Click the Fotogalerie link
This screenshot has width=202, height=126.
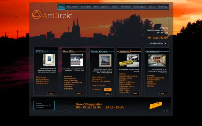pos(96,89)
